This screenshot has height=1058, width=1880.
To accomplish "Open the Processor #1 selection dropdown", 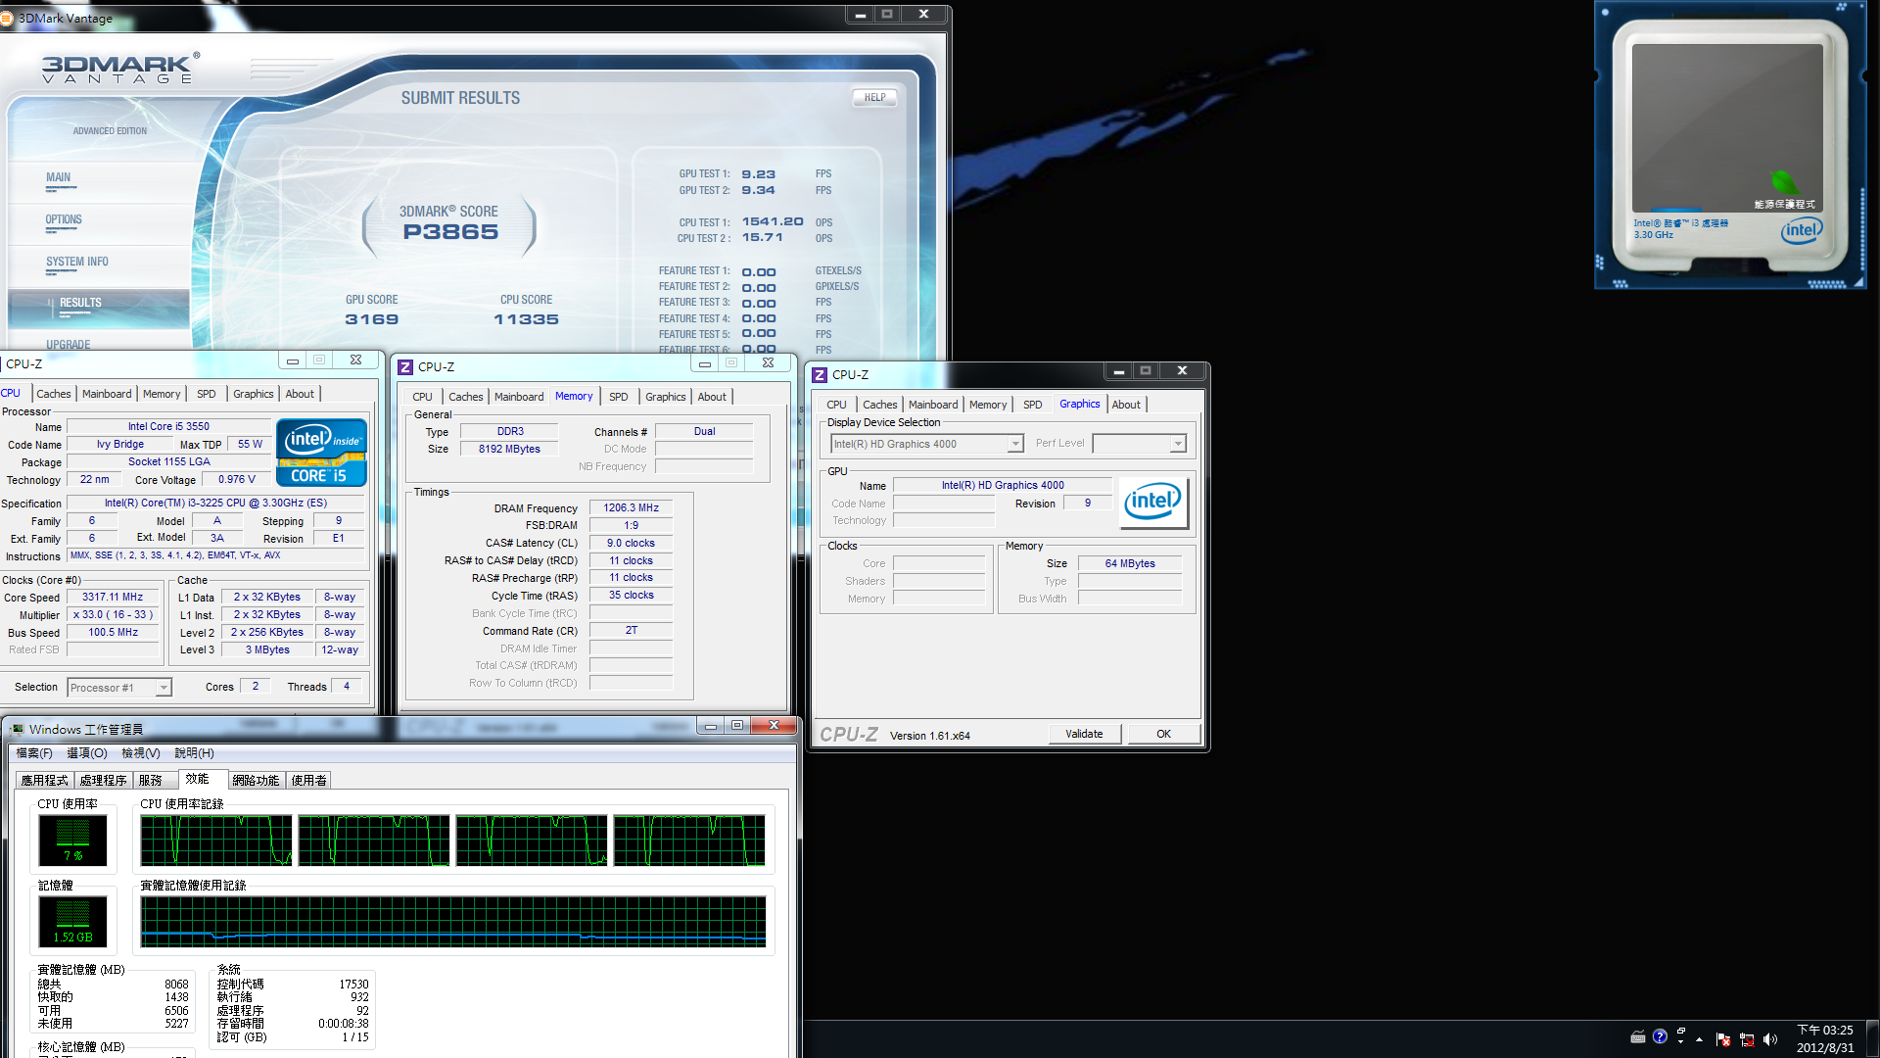I will [164, 688].
